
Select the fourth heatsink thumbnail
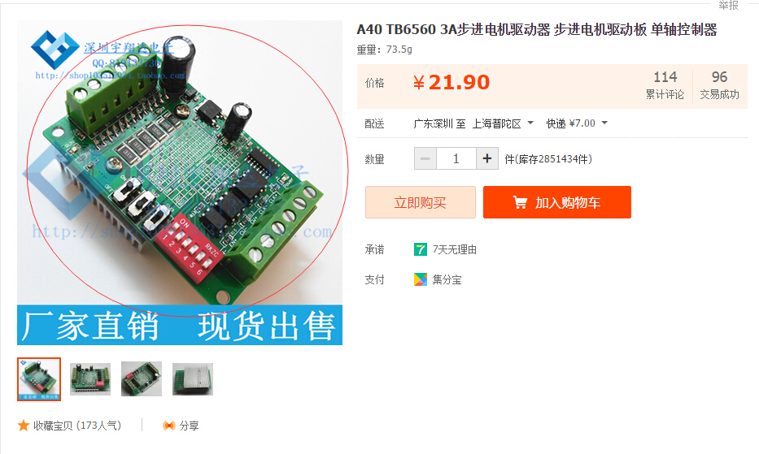point(193,379)
